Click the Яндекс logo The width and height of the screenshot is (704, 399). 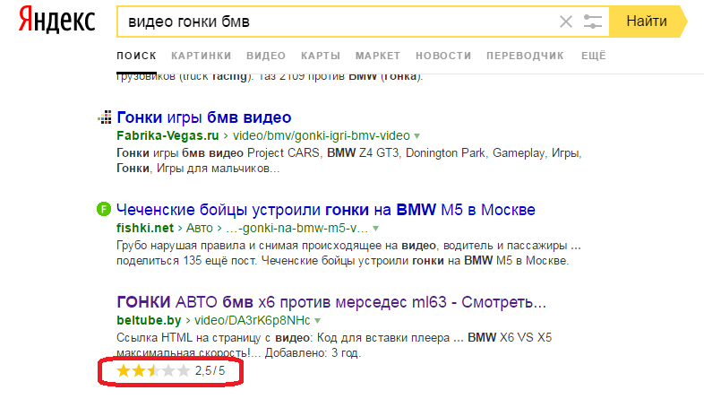[x=56, y=21]
